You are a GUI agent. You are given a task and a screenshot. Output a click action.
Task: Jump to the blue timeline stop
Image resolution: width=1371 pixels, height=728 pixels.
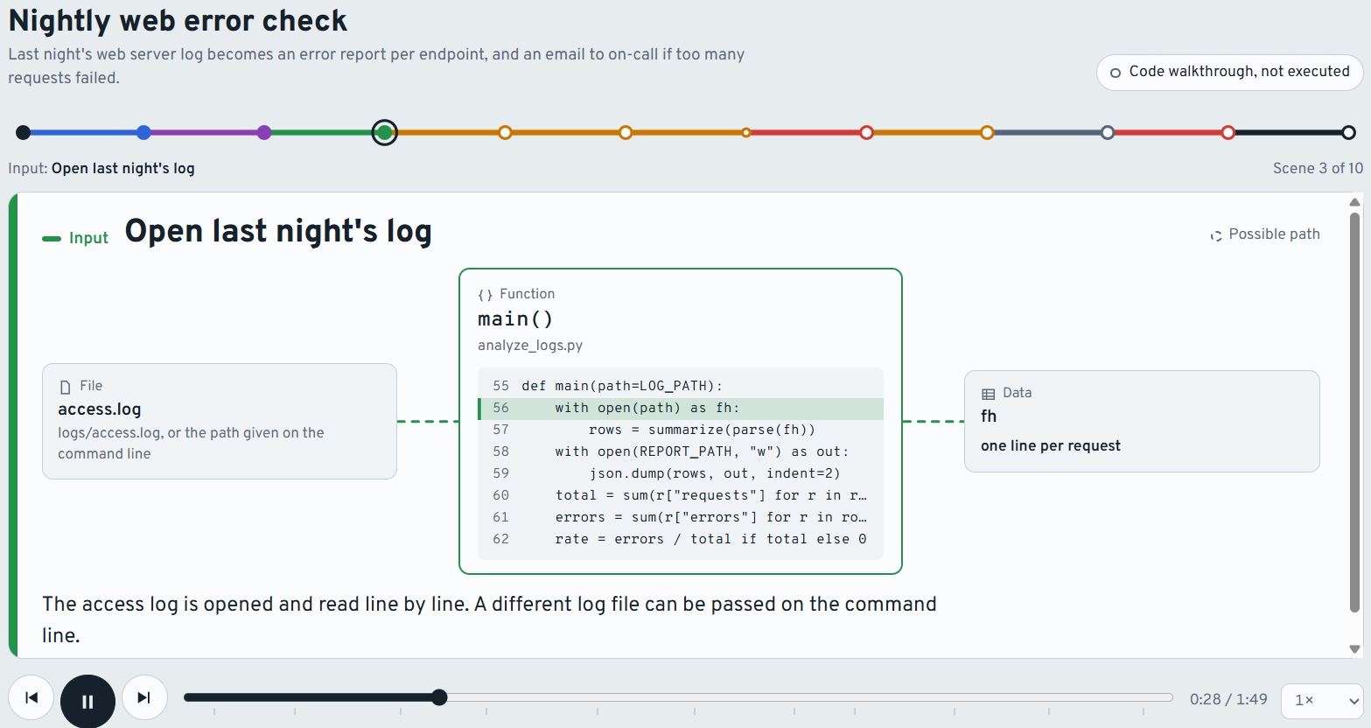coord(143,133)
